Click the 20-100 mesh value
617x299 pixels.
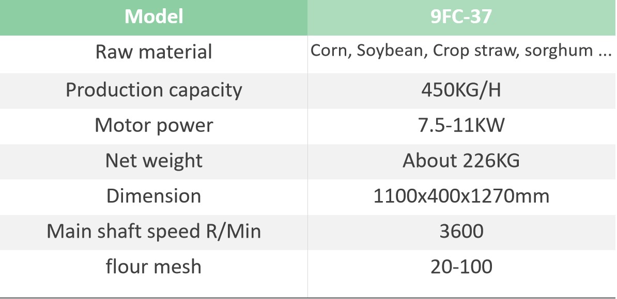coord(461,267)
